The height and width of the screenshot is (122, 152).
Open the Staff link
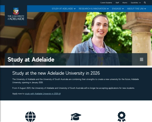click(x=117, y=3)
